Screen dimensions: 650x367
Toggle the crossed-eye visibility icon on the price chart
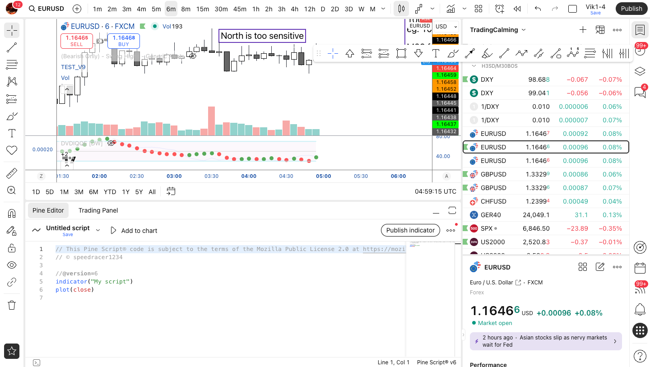coord(192,56)
